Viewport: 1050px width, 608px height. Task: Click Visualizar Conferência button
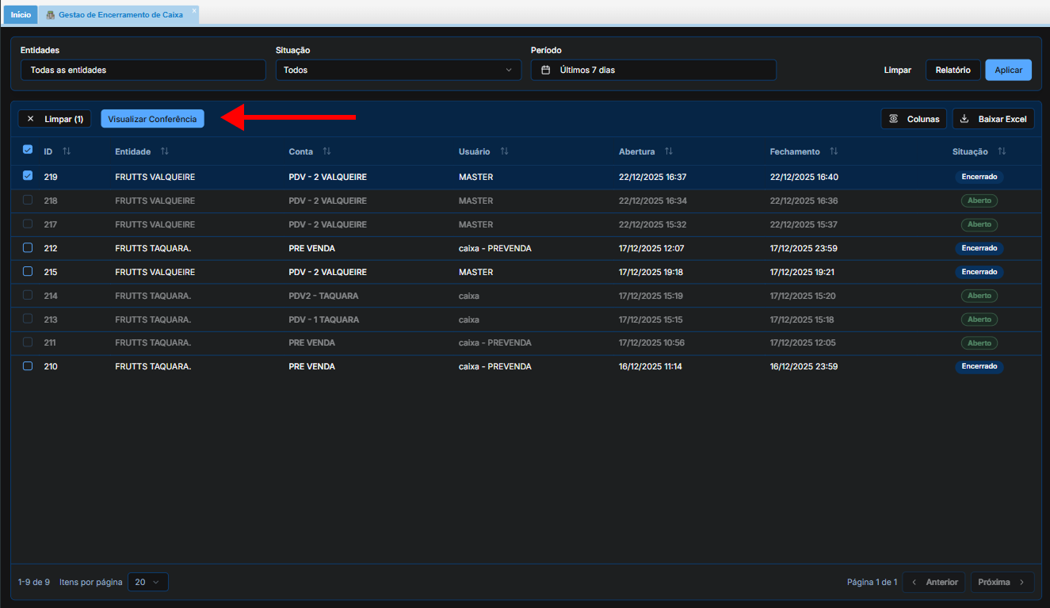point(152,119)
